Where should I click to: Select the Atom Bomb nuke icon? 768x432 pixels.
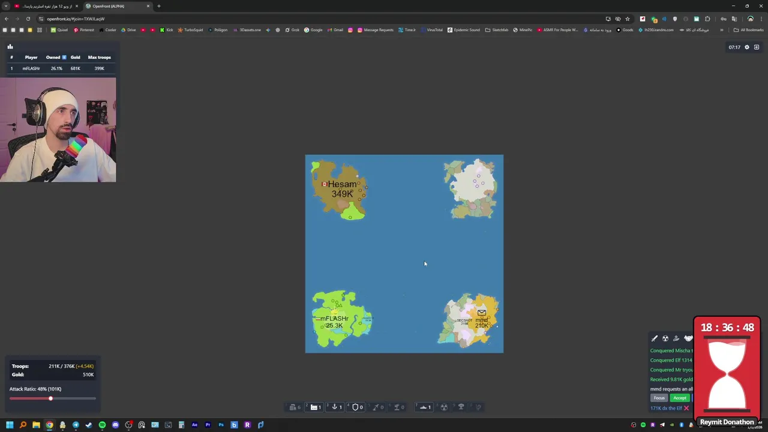tap(444, 407)
